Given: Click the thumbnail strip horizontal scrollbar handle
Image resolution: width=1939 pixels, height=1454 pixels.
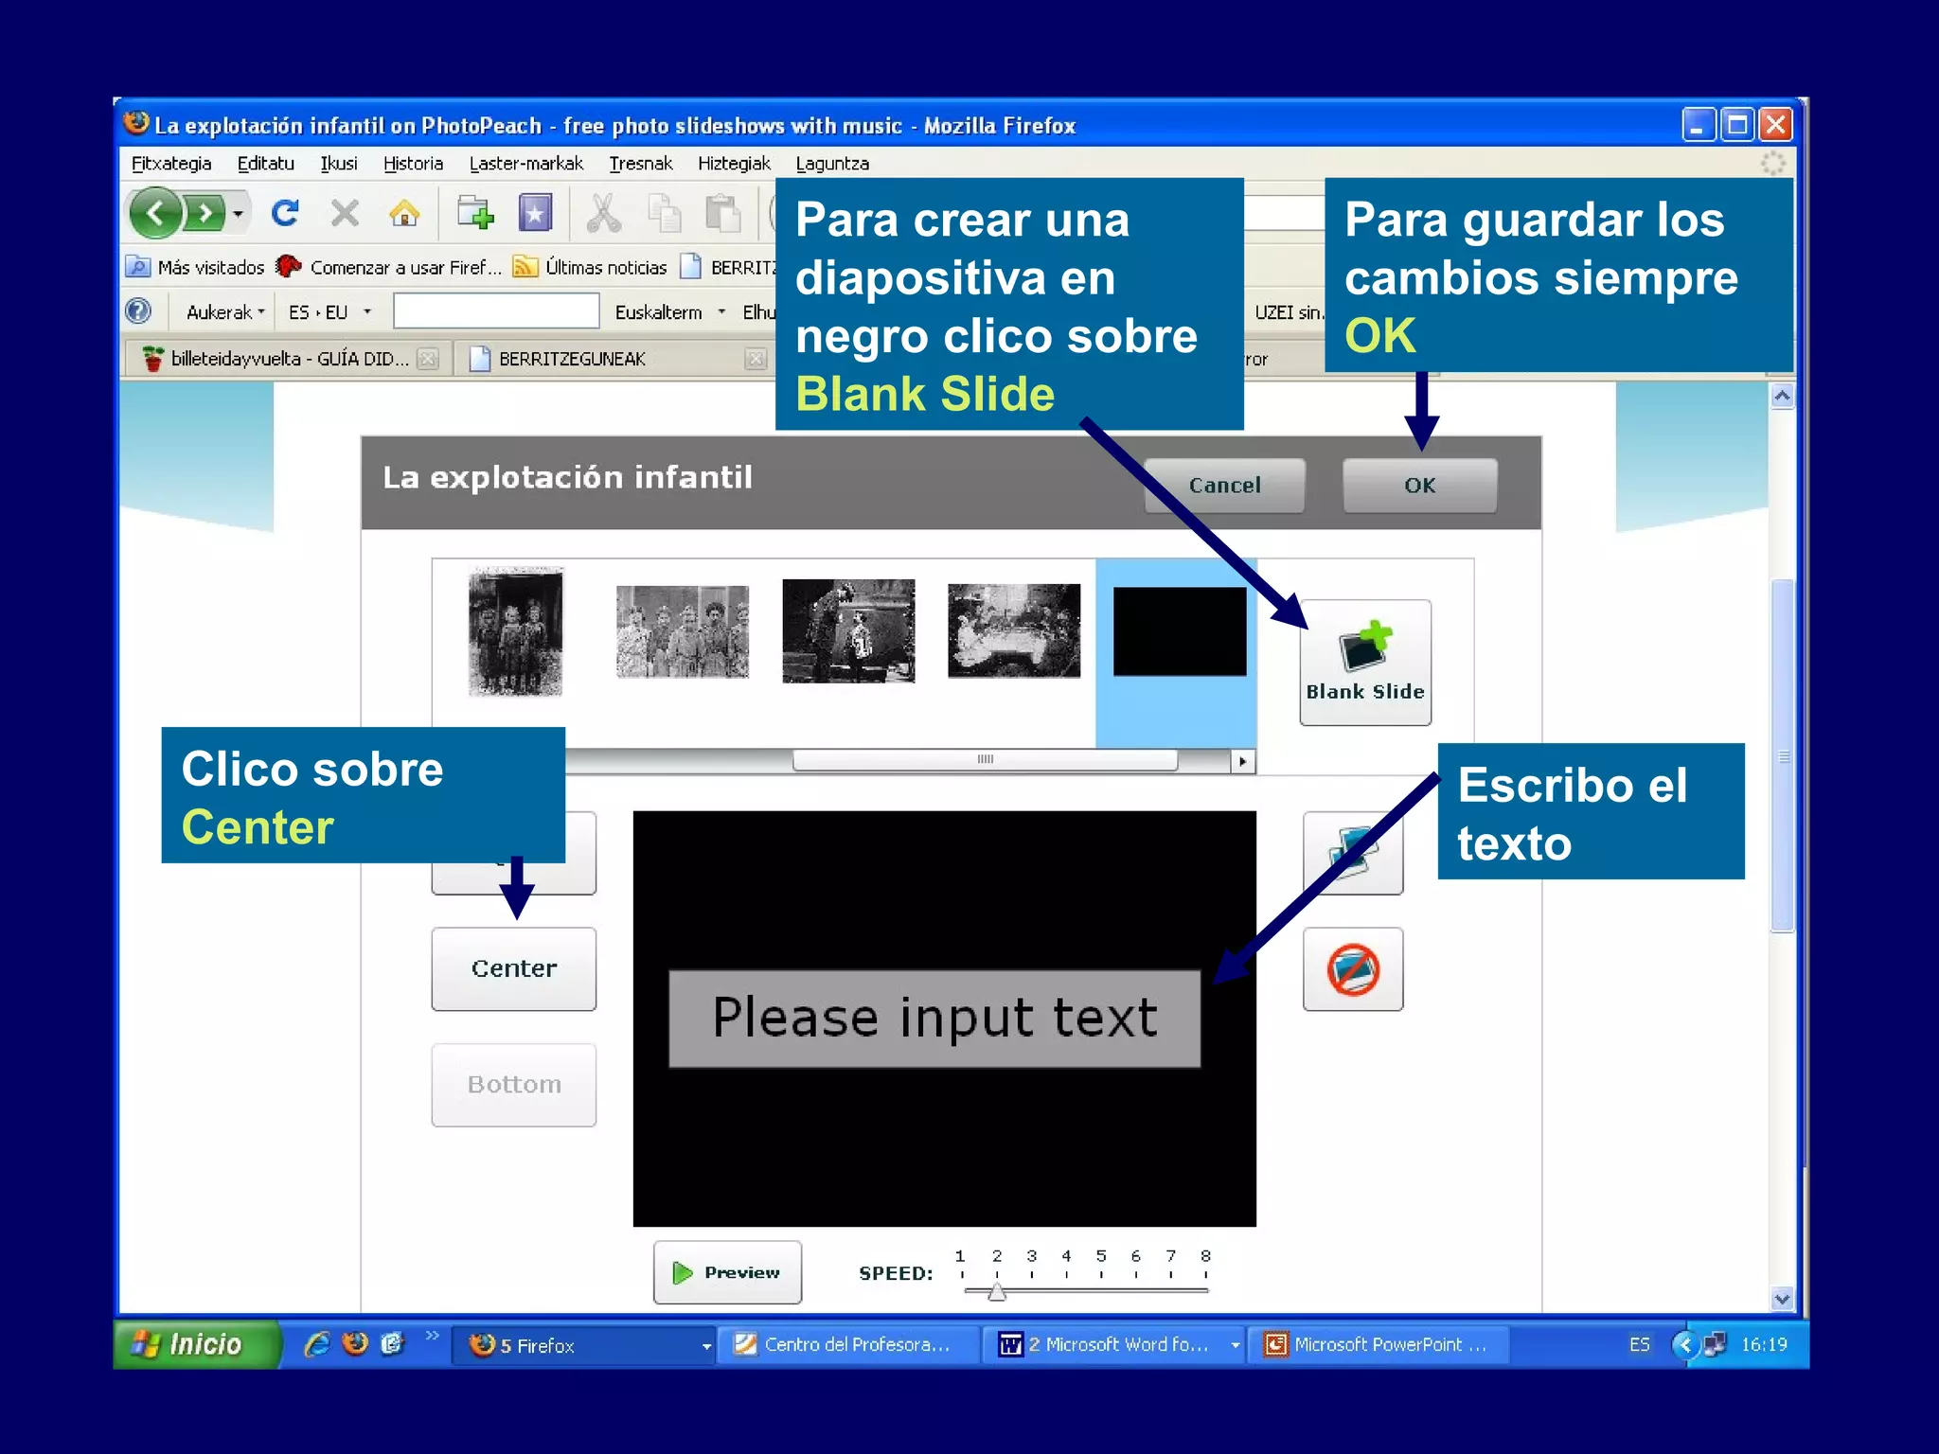Looking at the screenshot, I should click(985, 760).
